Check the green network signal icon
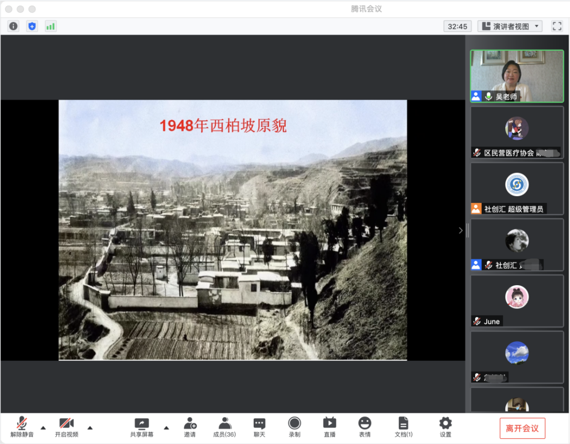Image resolution: width=570 pixels, height=444 pixels. pos(50,26)
